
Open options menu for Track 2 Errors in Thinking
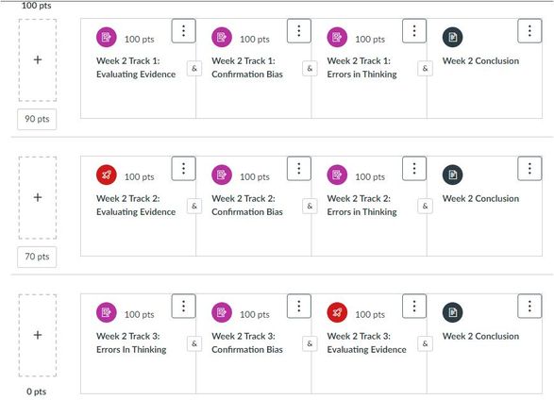click(414, 169)
